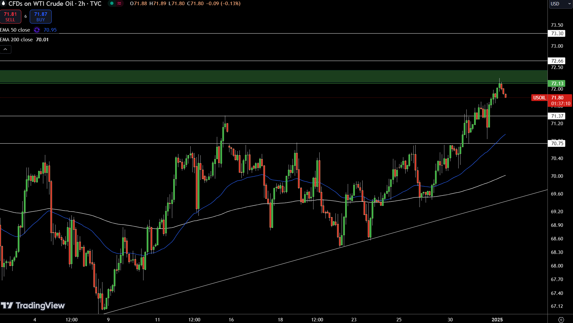Screen dimensions: 573x323
Task: Click the 70.75 horizontal line price label
Action: point(557,144)
